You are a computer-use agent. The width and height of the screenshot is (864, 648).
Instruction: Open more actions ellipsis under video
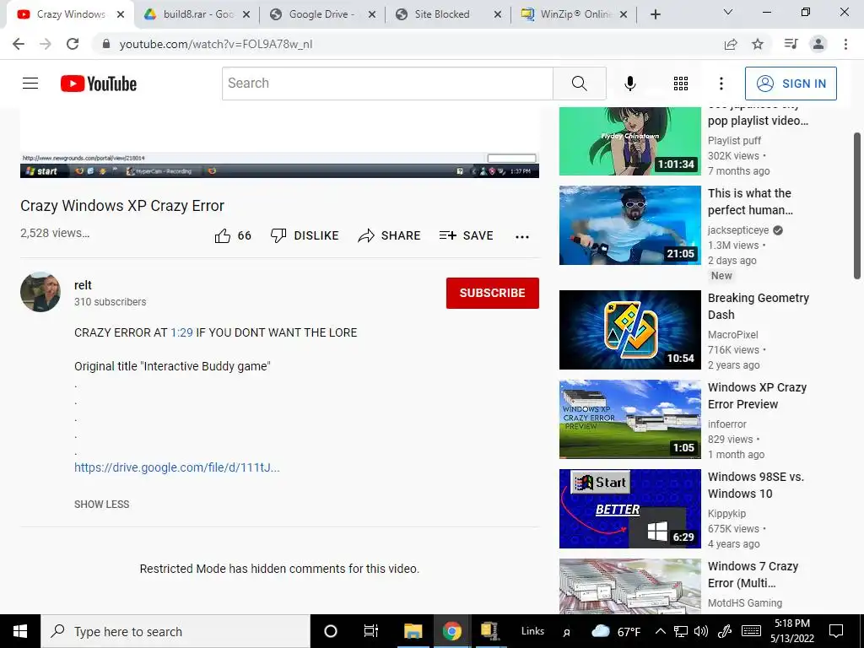521,236
